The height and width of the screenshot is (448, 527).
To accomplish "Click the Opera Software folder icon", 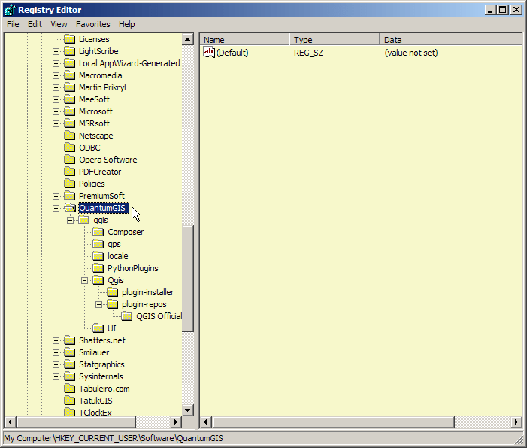I will point(70,160).
